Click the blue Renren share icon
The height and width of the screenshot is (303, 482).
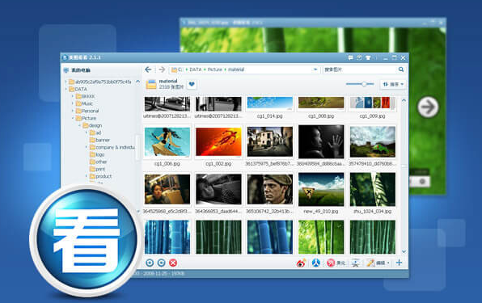pos(316,263)
